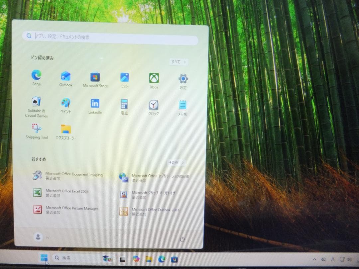The width and height of the screenshot is (359, 269).
Task: Open Solitaire & Casual Games
Action: click(36, 104)
